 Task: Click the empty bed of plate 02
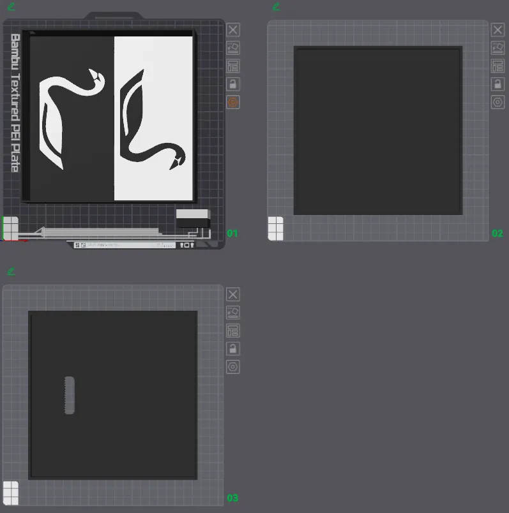click(x=377, y=131)
